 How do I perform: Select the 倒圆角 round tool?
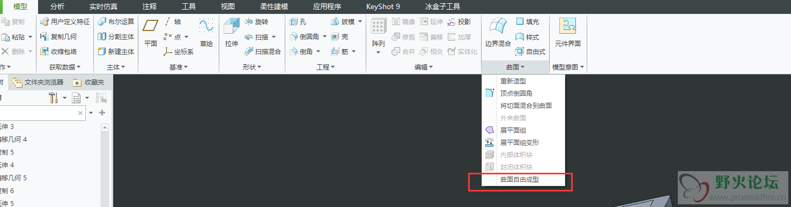(305, 37)
